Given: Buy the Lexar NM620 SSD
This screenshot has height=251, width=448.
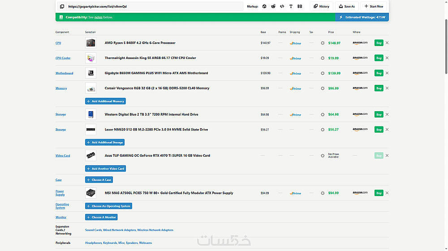Looking at the screenshot, I should 379,130.
